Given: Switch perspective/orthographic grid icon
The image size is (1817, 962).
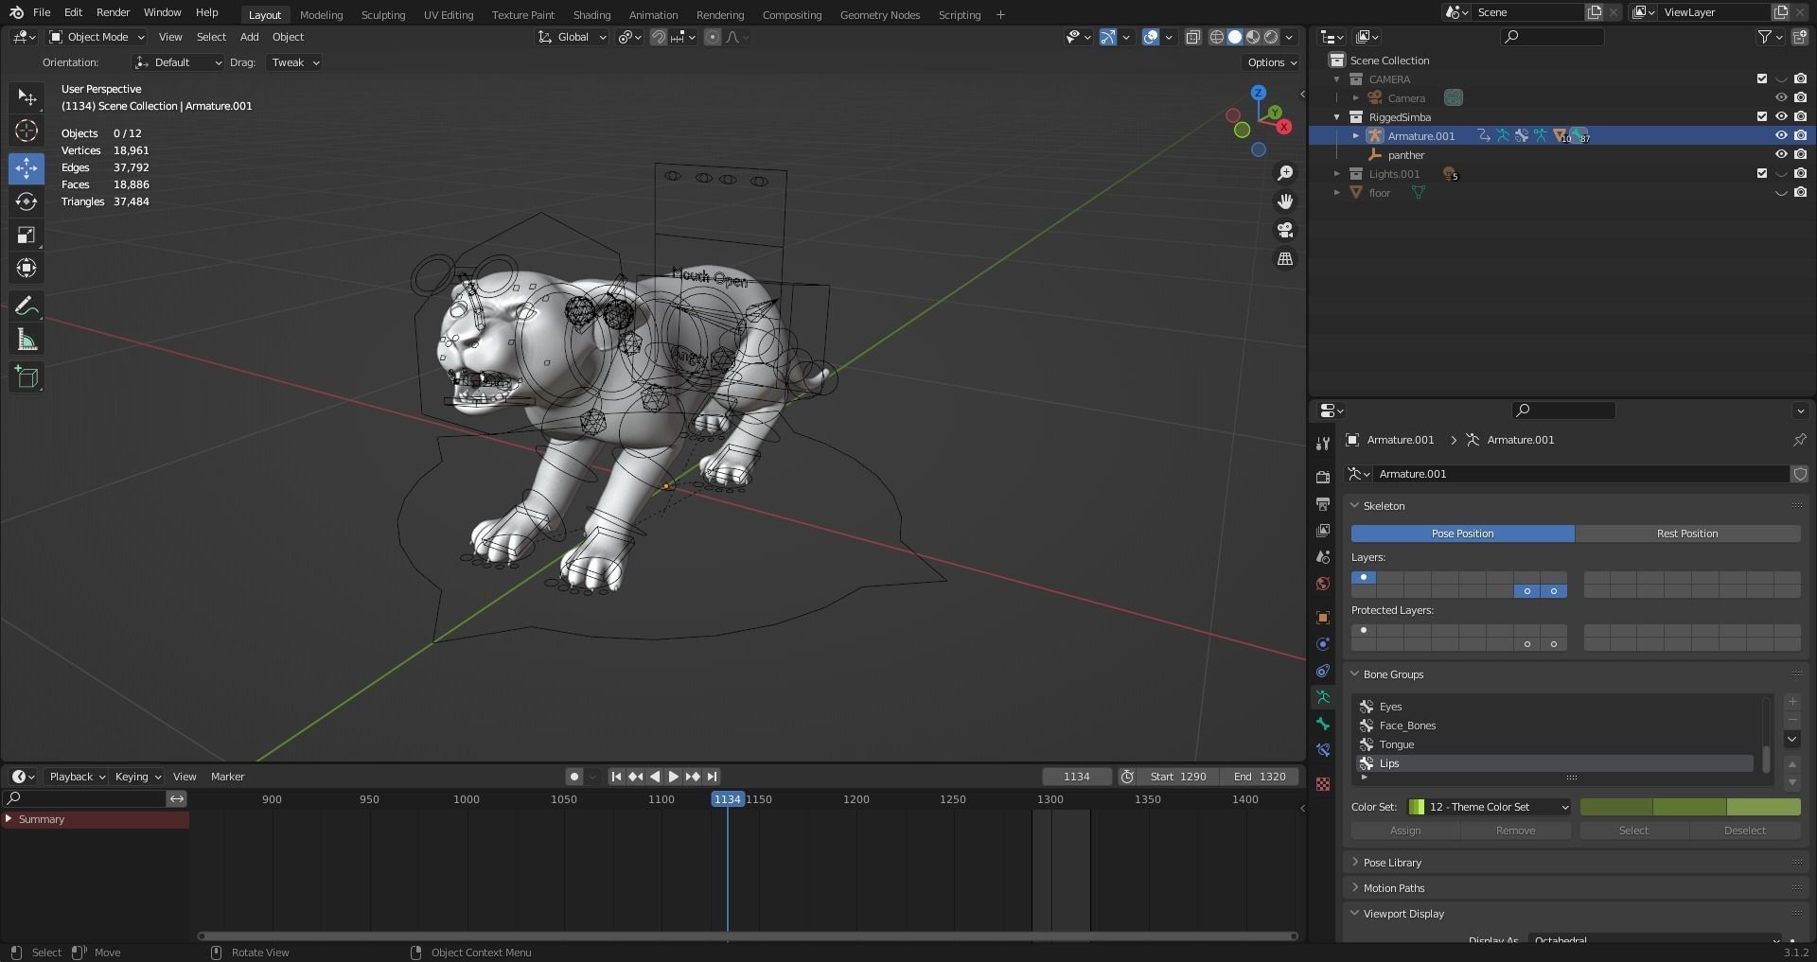Looking at the screenshot, I should (1285, 258).
